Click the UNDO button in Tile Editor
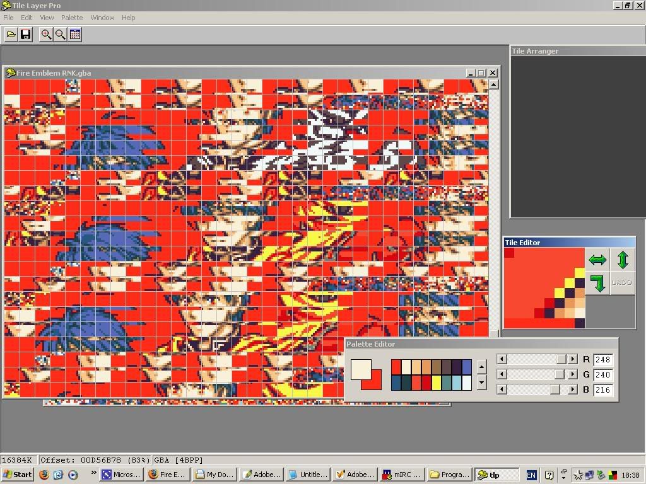Image resolution: width=646 pixels, height=484 pixels. pos(623,283)
